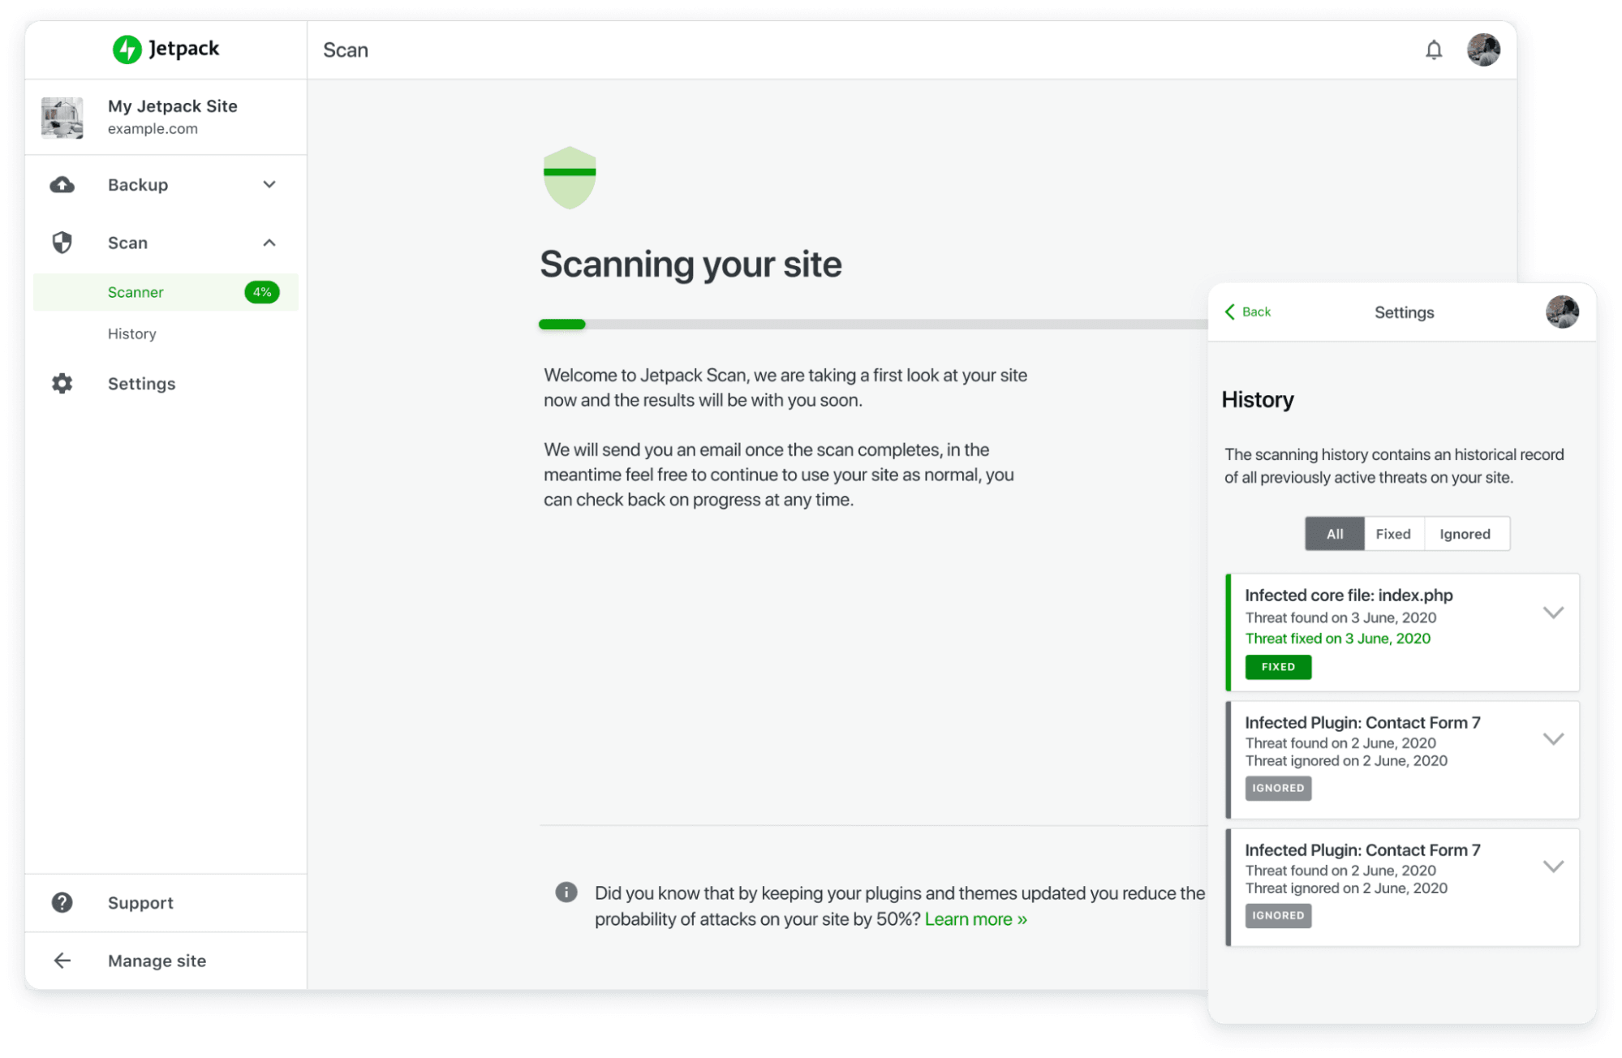Open avatar in mobile Settings panel
The image size is (1622, 1058).
coord(1562,312)
